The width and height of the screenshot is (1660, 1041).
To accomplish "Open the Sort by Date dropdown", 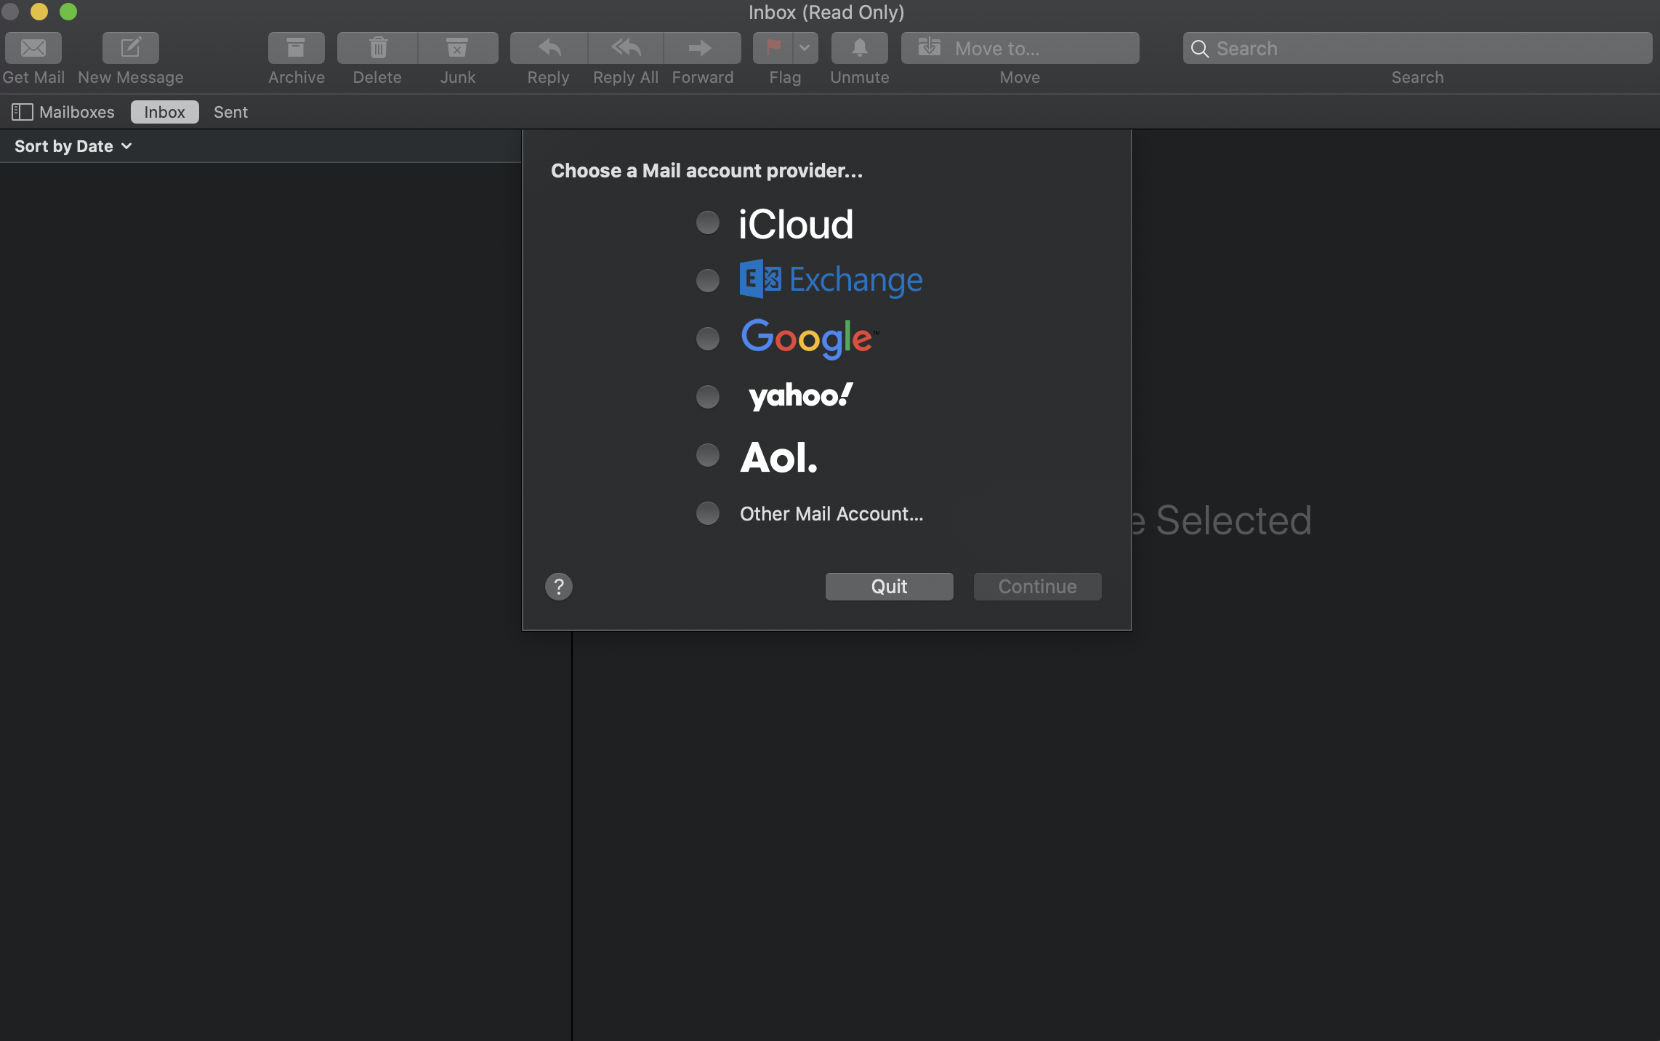I will click(x=73, y=146).
